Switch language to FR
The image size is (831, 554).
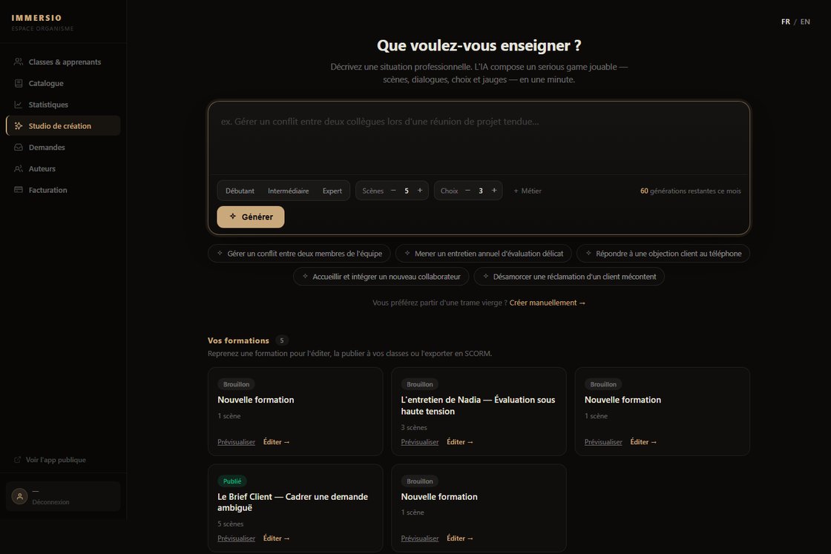[786, 22]
